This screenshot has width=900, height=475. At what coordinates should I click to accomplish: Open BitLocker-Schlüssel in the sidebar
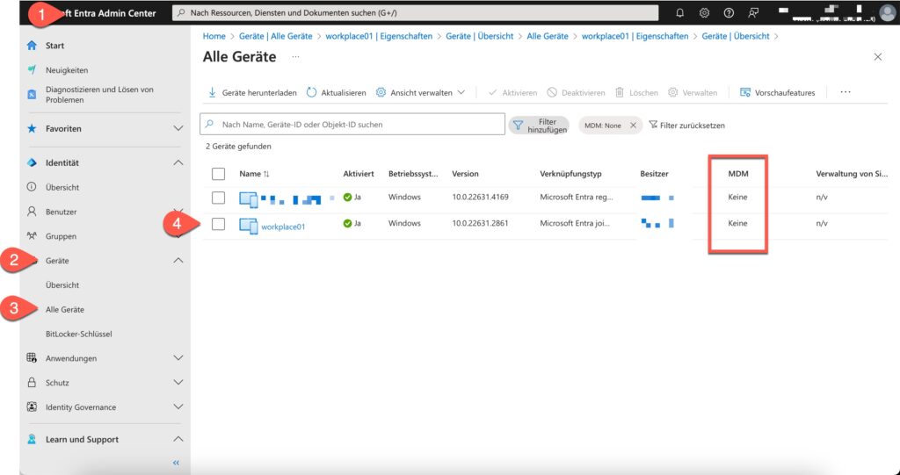(78, 334)
